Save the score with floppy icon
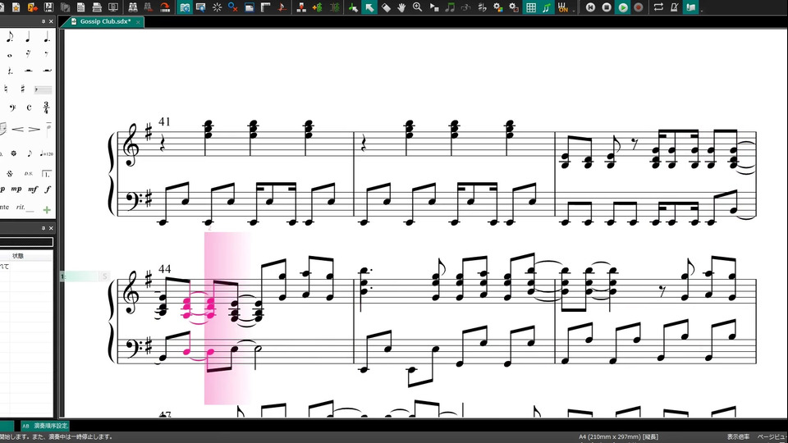788x443 pixels. point(48,7)
